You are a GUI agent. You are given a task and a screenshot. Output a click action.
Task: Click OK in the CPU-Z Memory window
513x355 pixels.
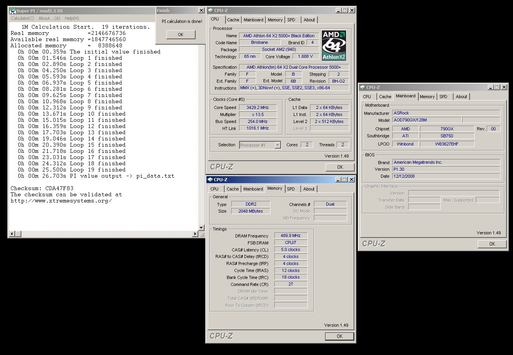(340, 336)
